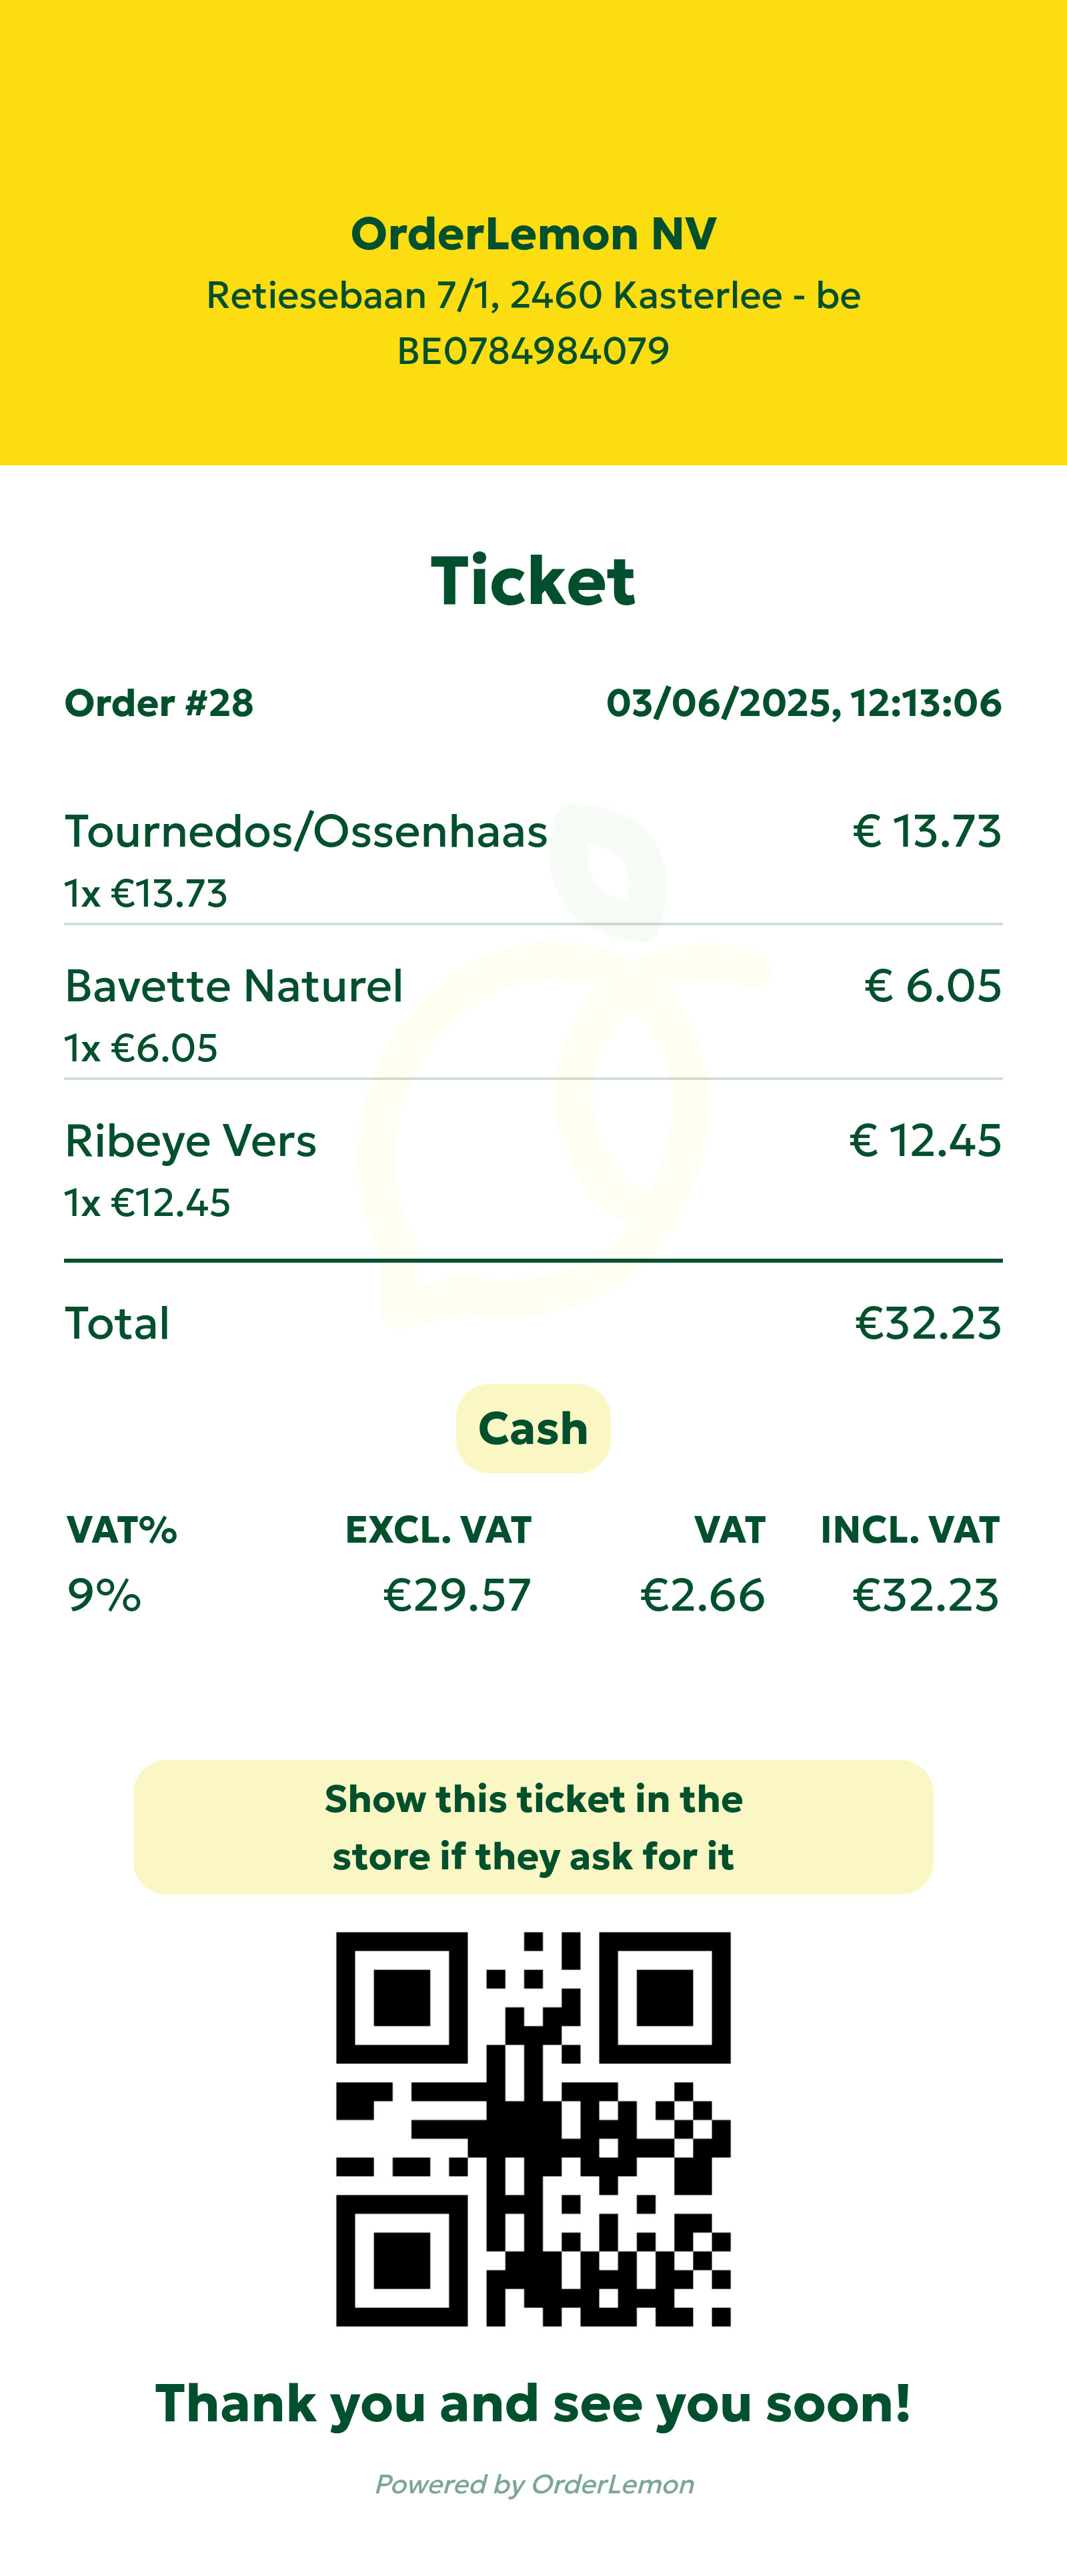1067x2576 pixels.
Task: Tap the Cash payment badge
Action: 533,1428
